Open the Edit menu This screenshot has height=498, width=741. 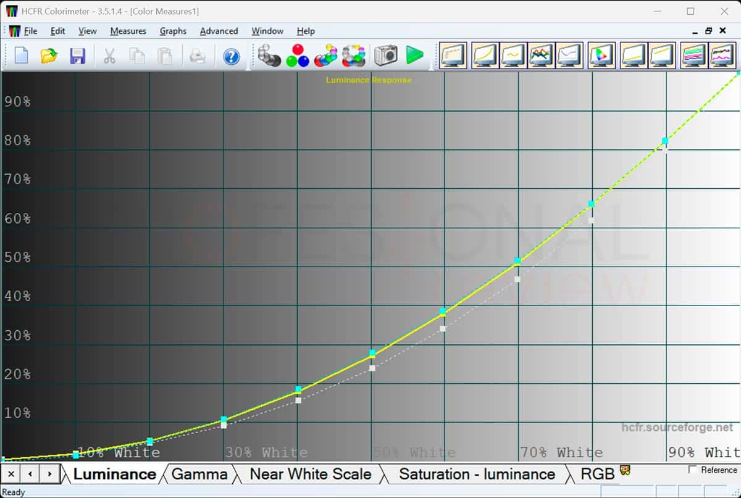point(57,31)
